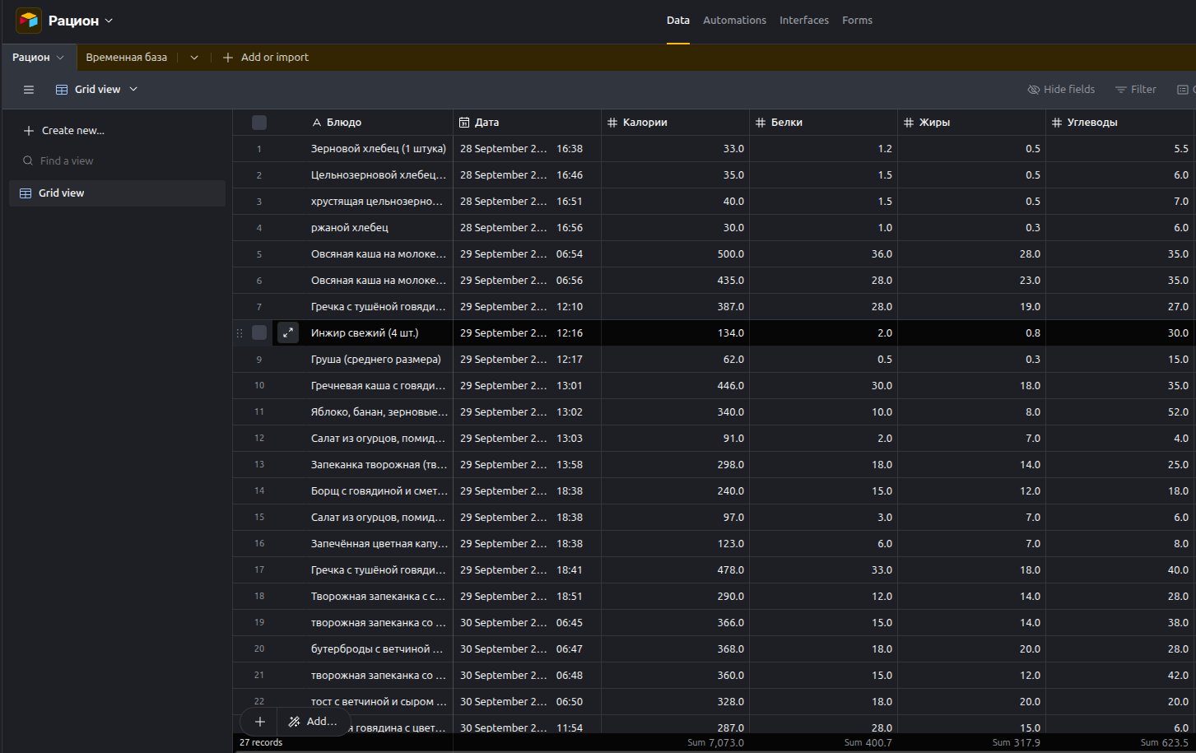Viewport: 1196px width, 753px height.
Task: Open the Жиры summary showing Sum 317.9
Action: (972, 742)
